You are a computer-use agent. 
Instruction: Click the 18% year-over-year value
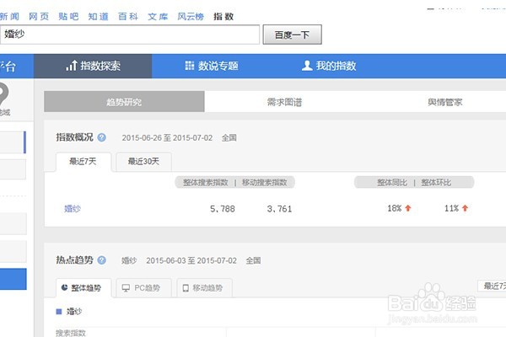395,208
